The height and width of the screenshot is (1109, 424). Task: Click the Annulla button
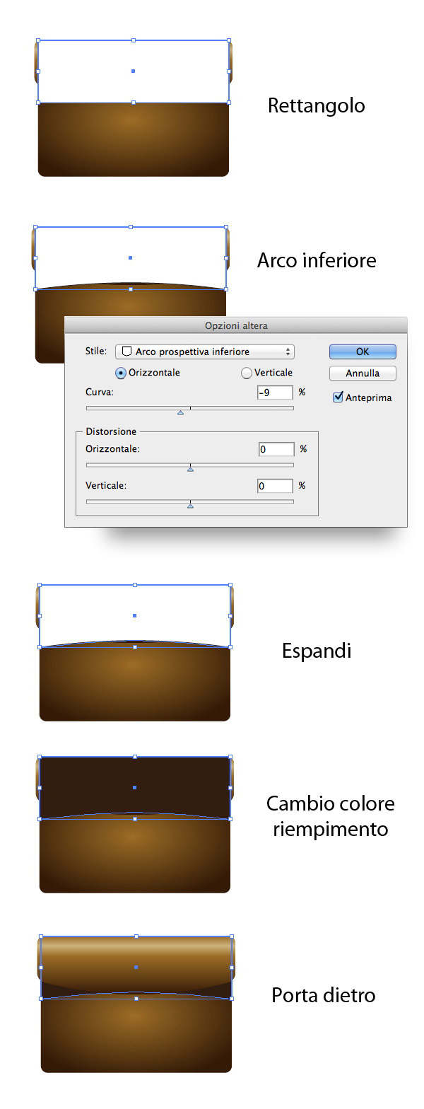click(363, 373)
